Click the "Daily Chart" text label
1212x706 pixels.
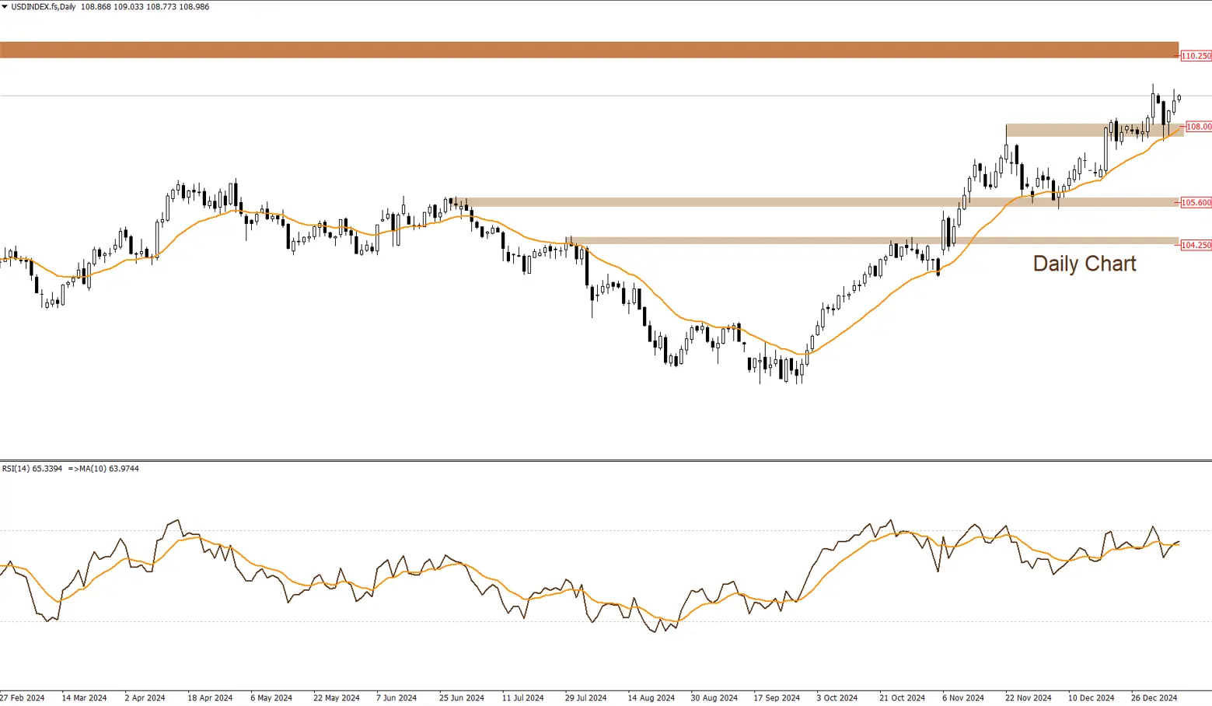(x=1084, y=264)
